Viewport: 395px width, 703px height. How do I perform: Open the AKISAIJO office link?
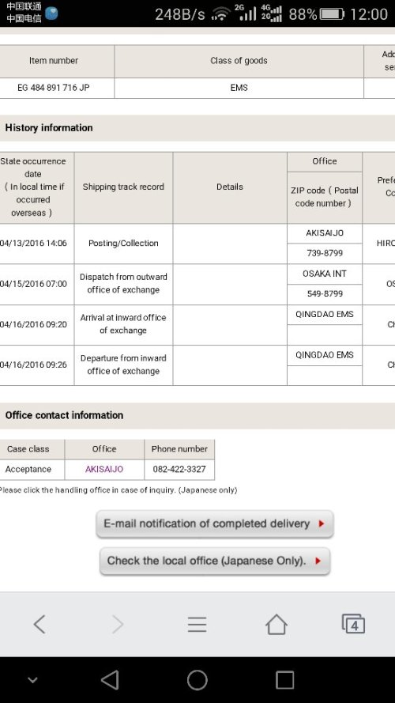tap(104, 470)
